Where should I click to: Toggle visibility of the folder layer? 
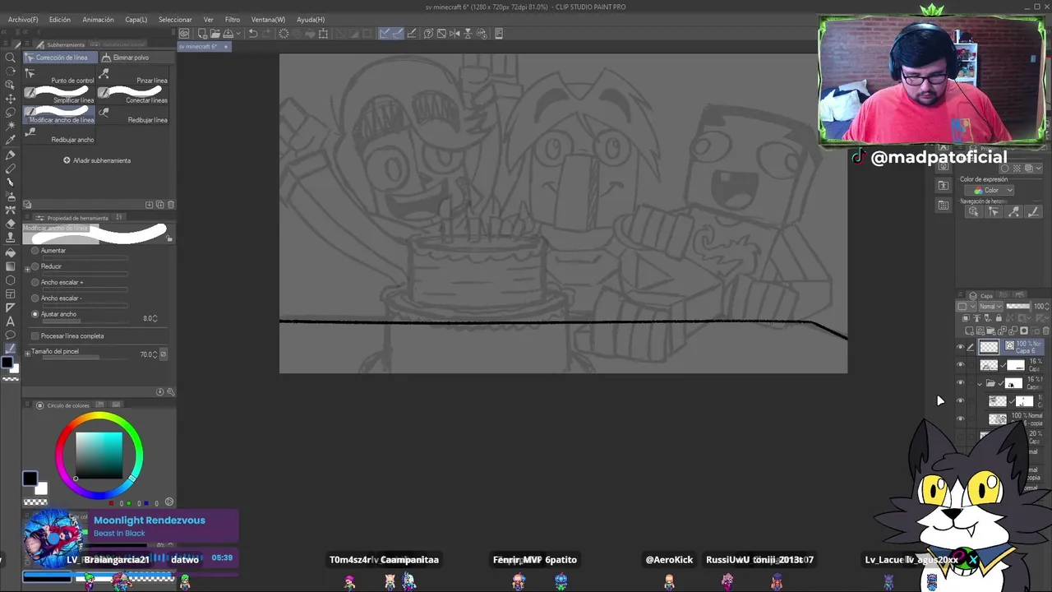point(960,383)
